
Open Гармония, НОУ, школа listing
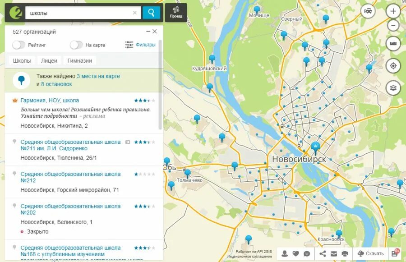pyautogui.click(x=50, y=100)
